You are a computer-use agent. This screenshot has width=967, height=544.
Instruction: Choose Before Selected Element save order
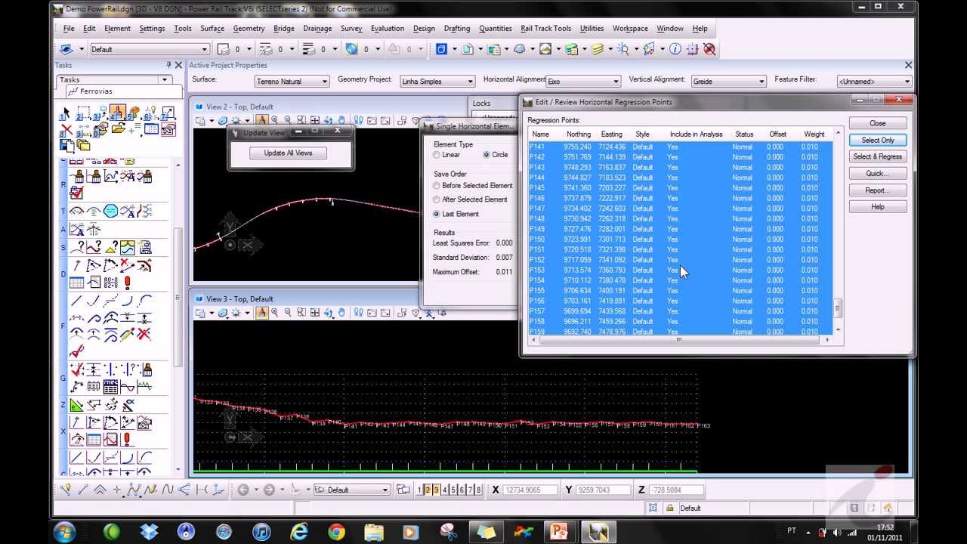437,186
